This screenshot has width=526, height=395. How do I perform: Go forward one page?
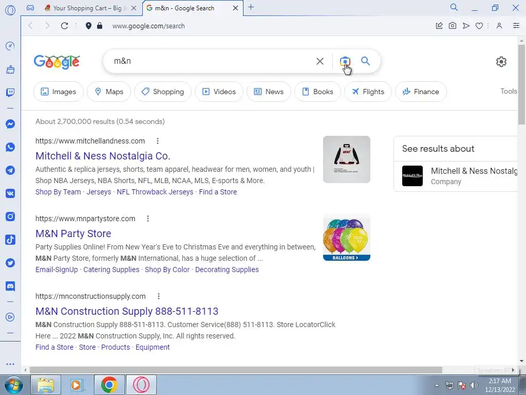(x=47, y=26)
